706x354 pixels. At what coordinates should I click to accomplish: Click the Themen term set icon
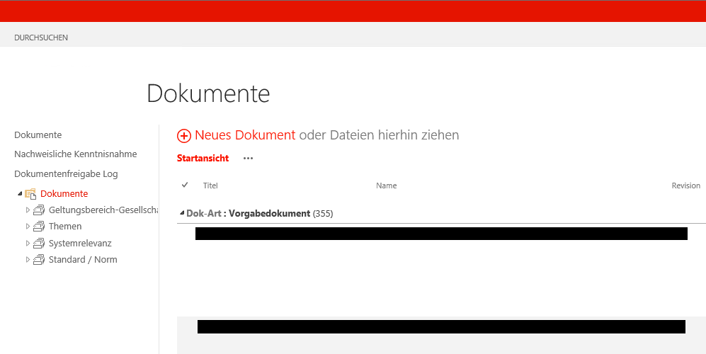pyautogui.click(x=39, y=226)
